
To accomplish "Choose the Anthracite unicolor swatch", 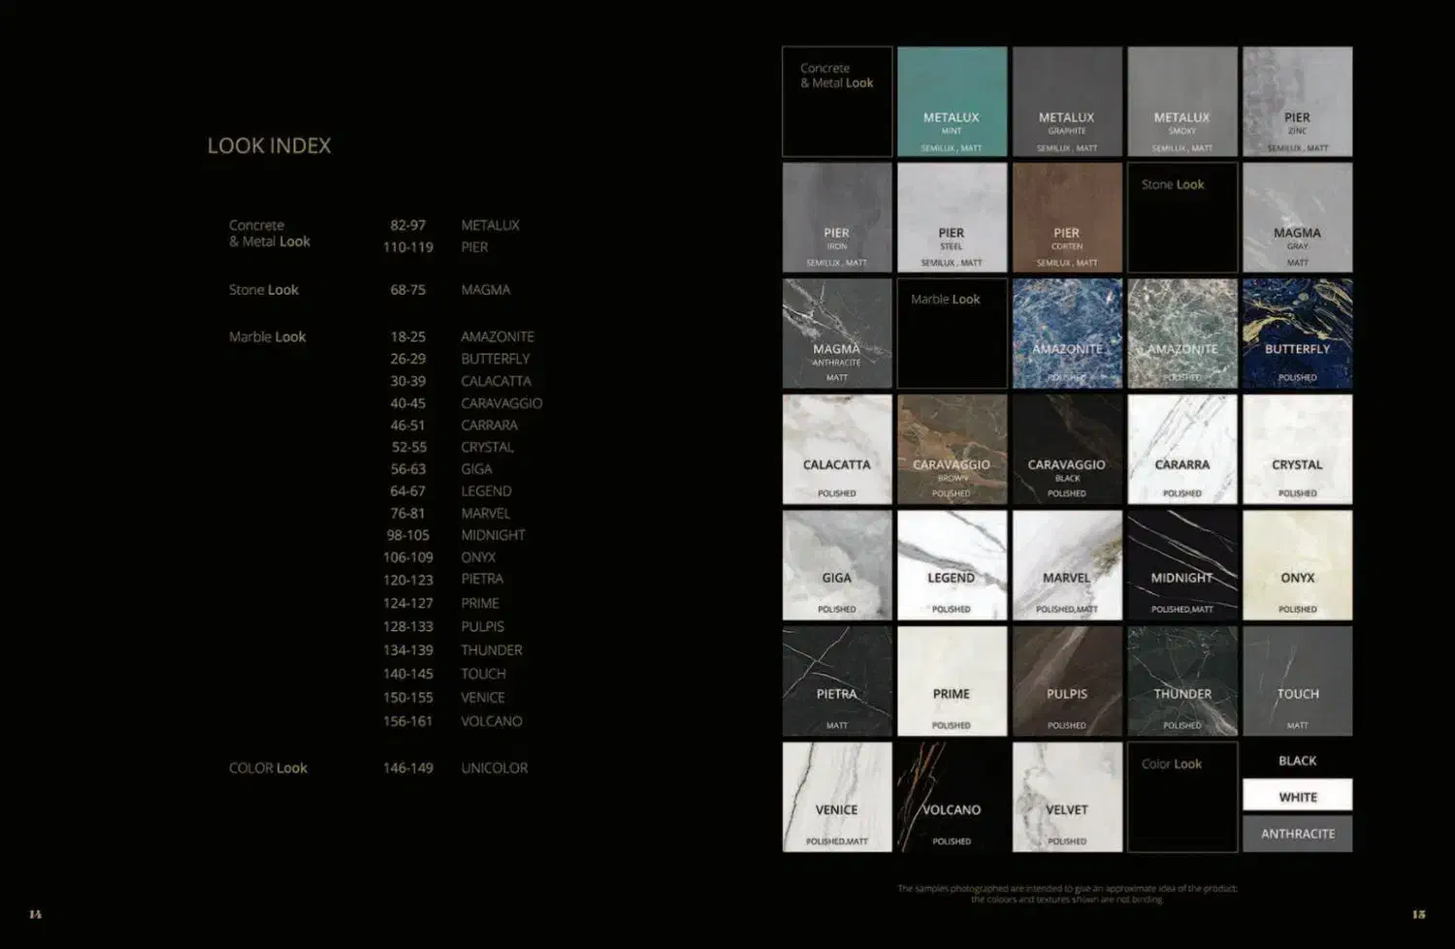I will click(x=1297, y=834).
